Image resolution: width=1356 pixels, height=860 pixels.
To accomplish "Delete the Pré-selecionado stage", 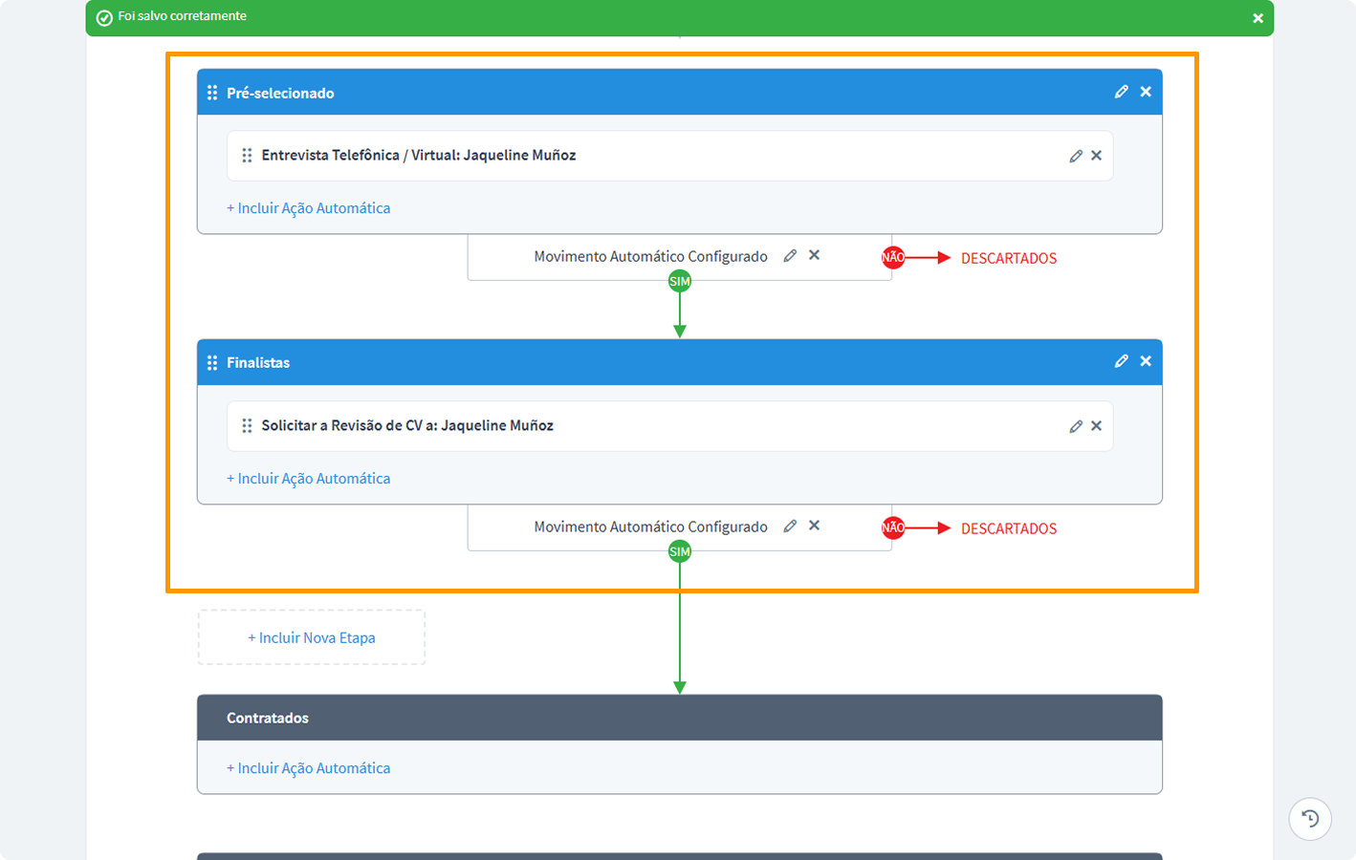I will 1146,92.
